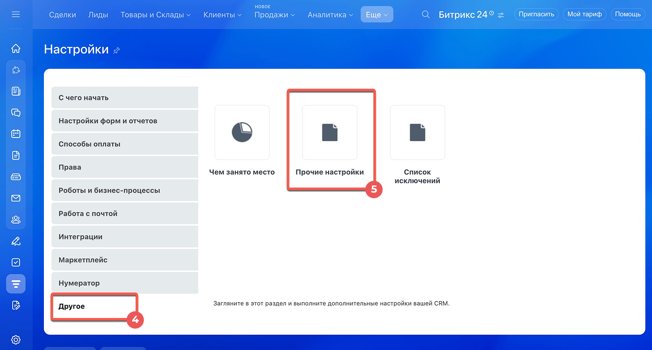
Task: Open the drive storage sidebar icon
Action: [x=16, y=177]
